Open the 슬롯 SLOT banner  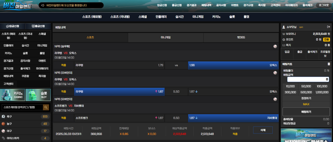tap(38, 95)
